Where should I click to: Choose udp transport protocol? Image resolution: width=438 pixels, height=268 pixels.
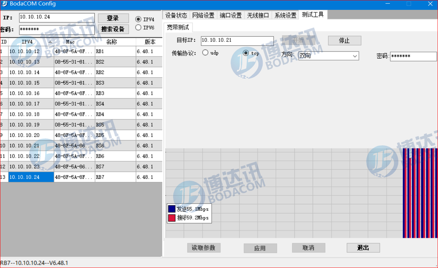[205, 53]
